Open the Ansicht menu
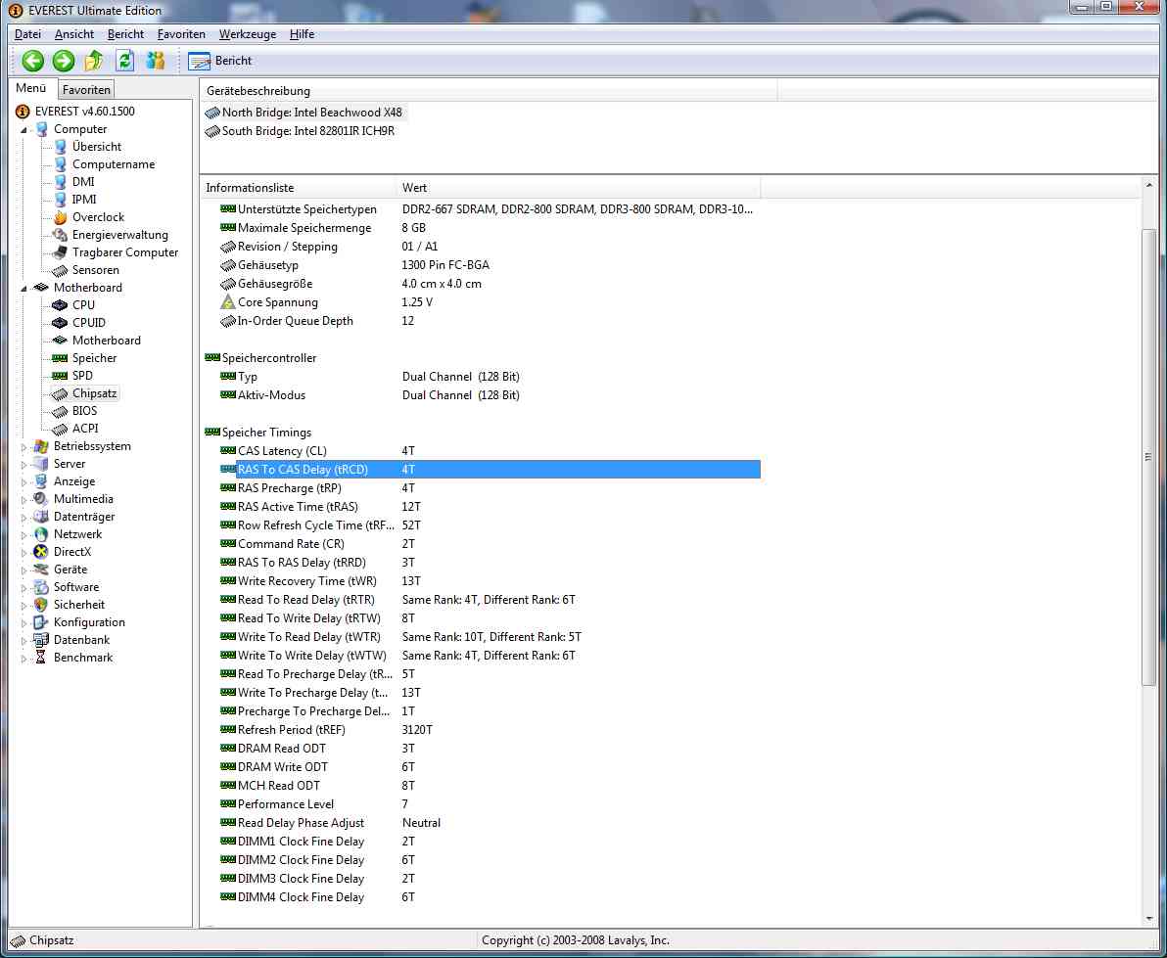The image size is (1167, 958). tap(74, 34)
